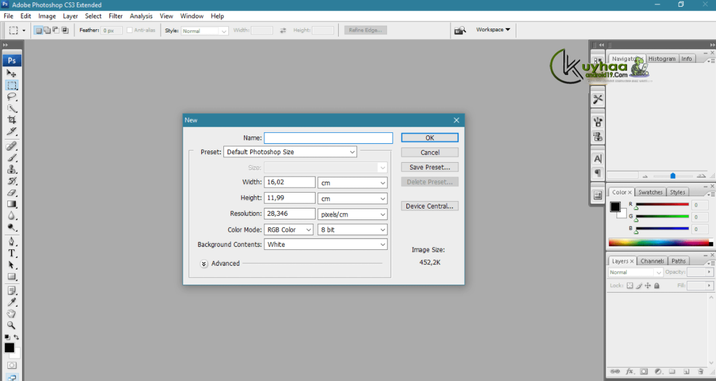Select the Dodge tool
716x381 pixels.
point(12,227)
